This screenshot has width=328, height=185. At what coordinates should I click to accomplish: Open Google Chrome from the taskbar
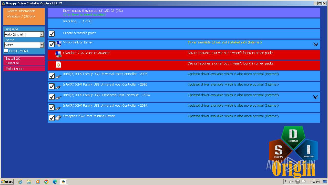pos(46,182)
